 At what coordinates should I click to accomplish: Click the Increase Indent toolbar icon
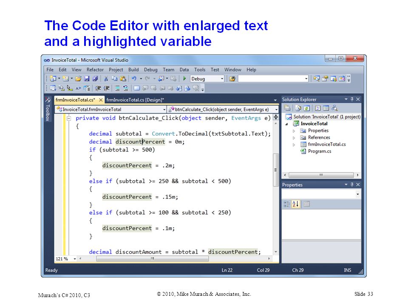107,88
